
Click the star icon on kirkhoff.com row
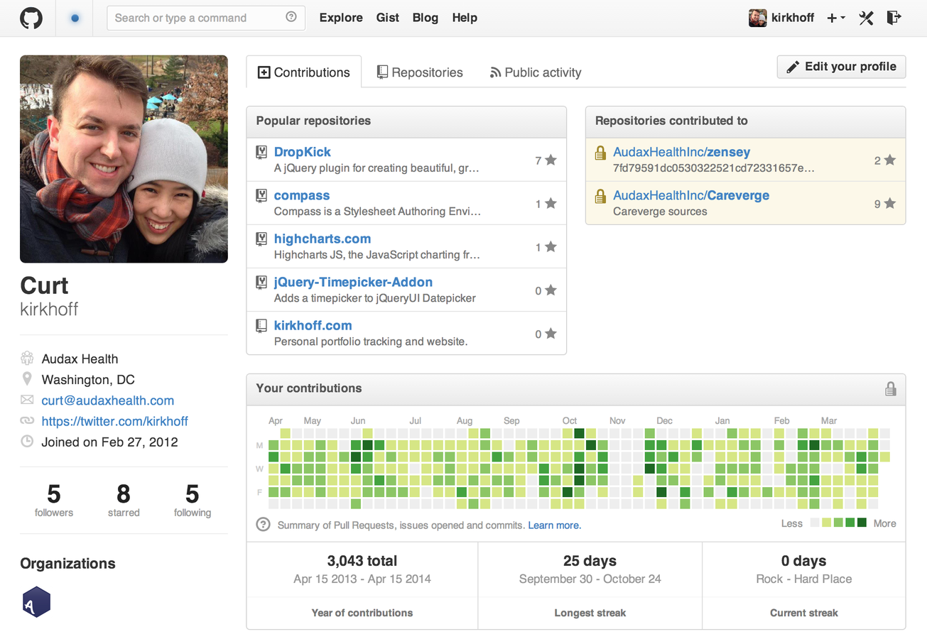click(x=551, y=334)
